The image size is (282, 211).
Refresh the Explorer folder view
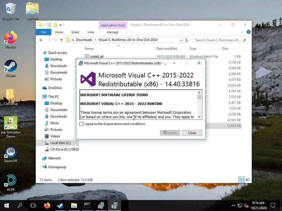[x=187, y=40]
